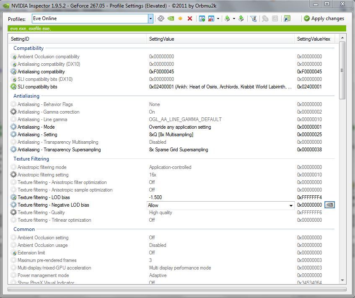The height and width of the screenshot is (298, 355).
Task: Click the hex value '0xFFFFFFF4'
Action: click(309, 197)
